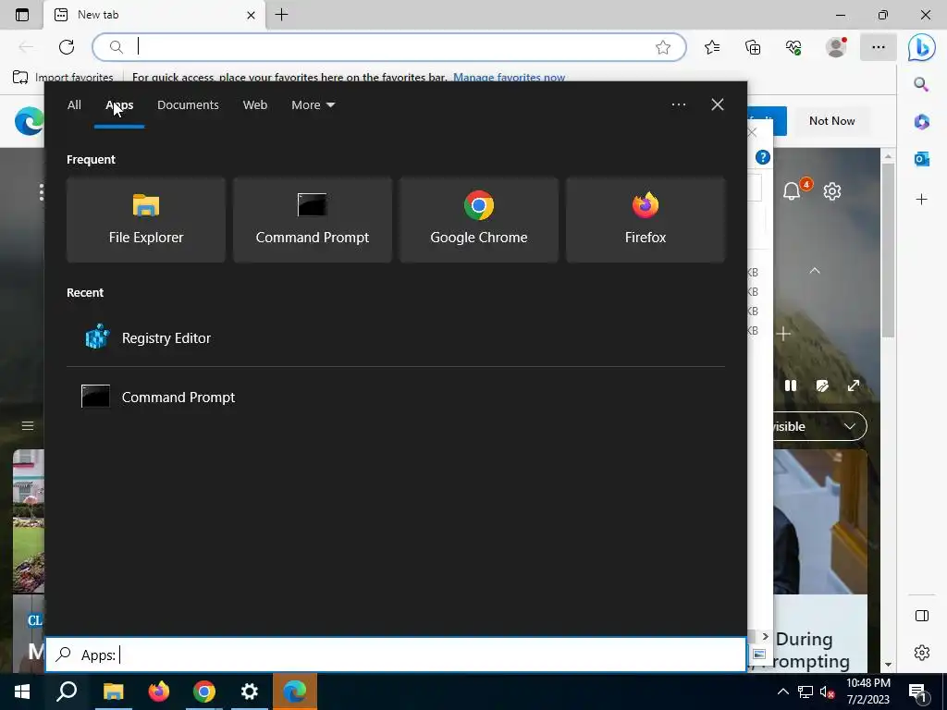Click the Apps search input box
The width and height of the screenshot is (947, 710).
click(x=396, y=655)
